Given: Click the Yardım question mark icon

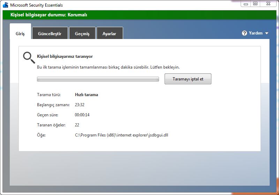Looking at the screenshot, I should click(244, 33).
